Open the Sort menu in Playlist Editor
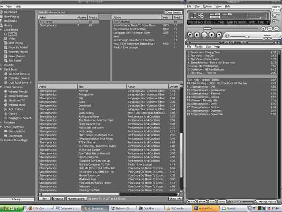 tap(208, 47)
